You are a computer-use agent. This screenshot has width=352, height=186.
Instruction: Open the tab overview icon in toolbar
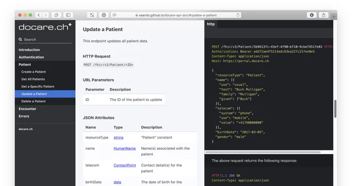(x=56, y=15)
